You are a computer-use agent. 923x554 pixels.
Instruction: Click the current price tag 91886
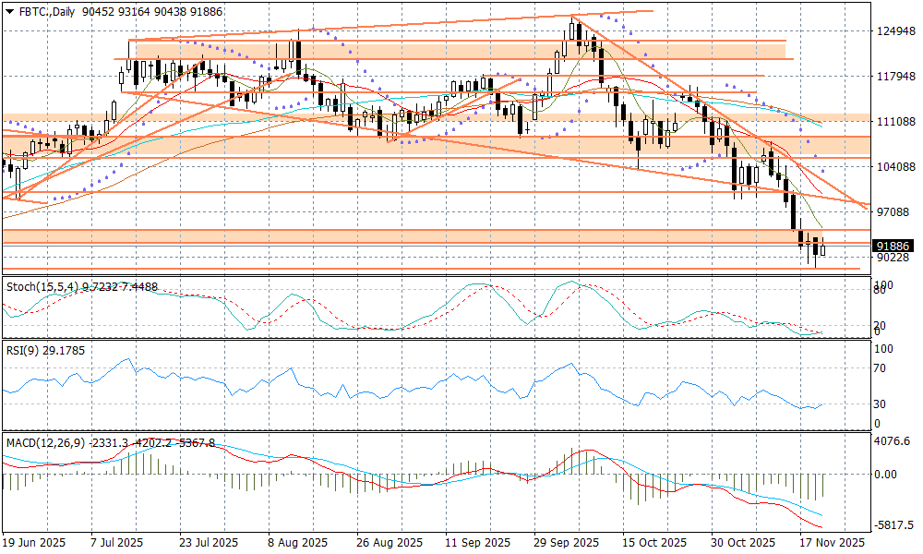894,246
